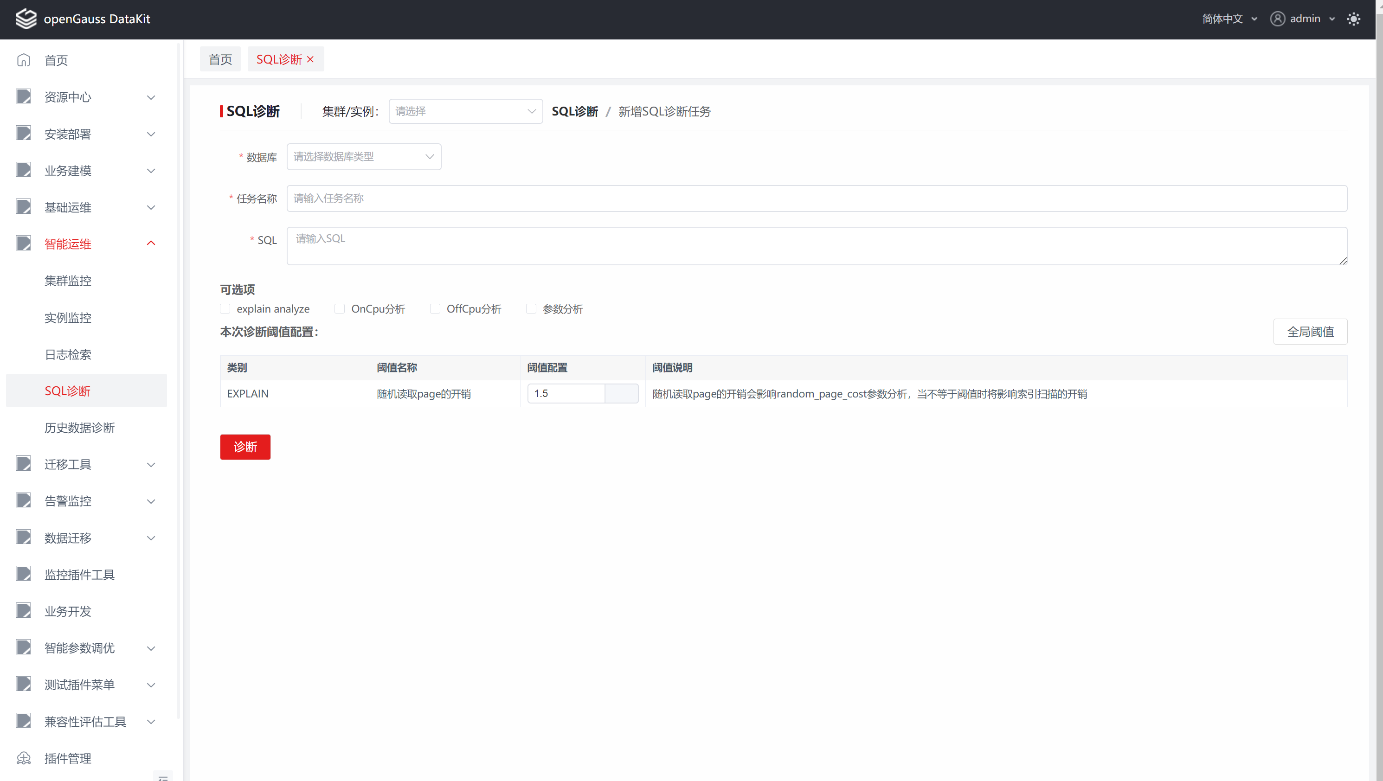
Task: Collapse the 智能运维 menu group
Action: point(151,243)
